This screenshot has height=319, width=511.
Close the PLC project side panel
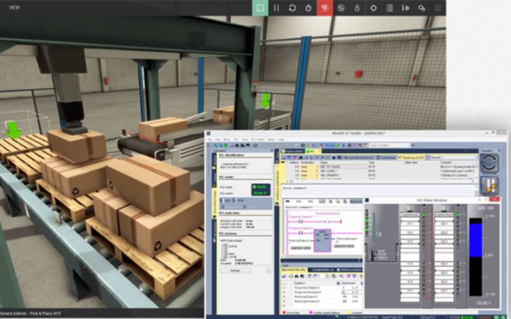coord(271,151)
